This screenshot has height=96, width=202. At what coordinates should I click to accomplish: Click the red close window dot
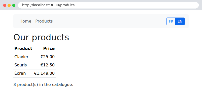(x=5, y=5)
